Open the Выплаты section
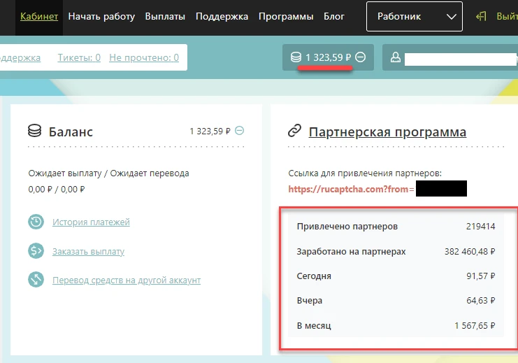The width and height of the screenshot is (518, 363). point(165,17)
